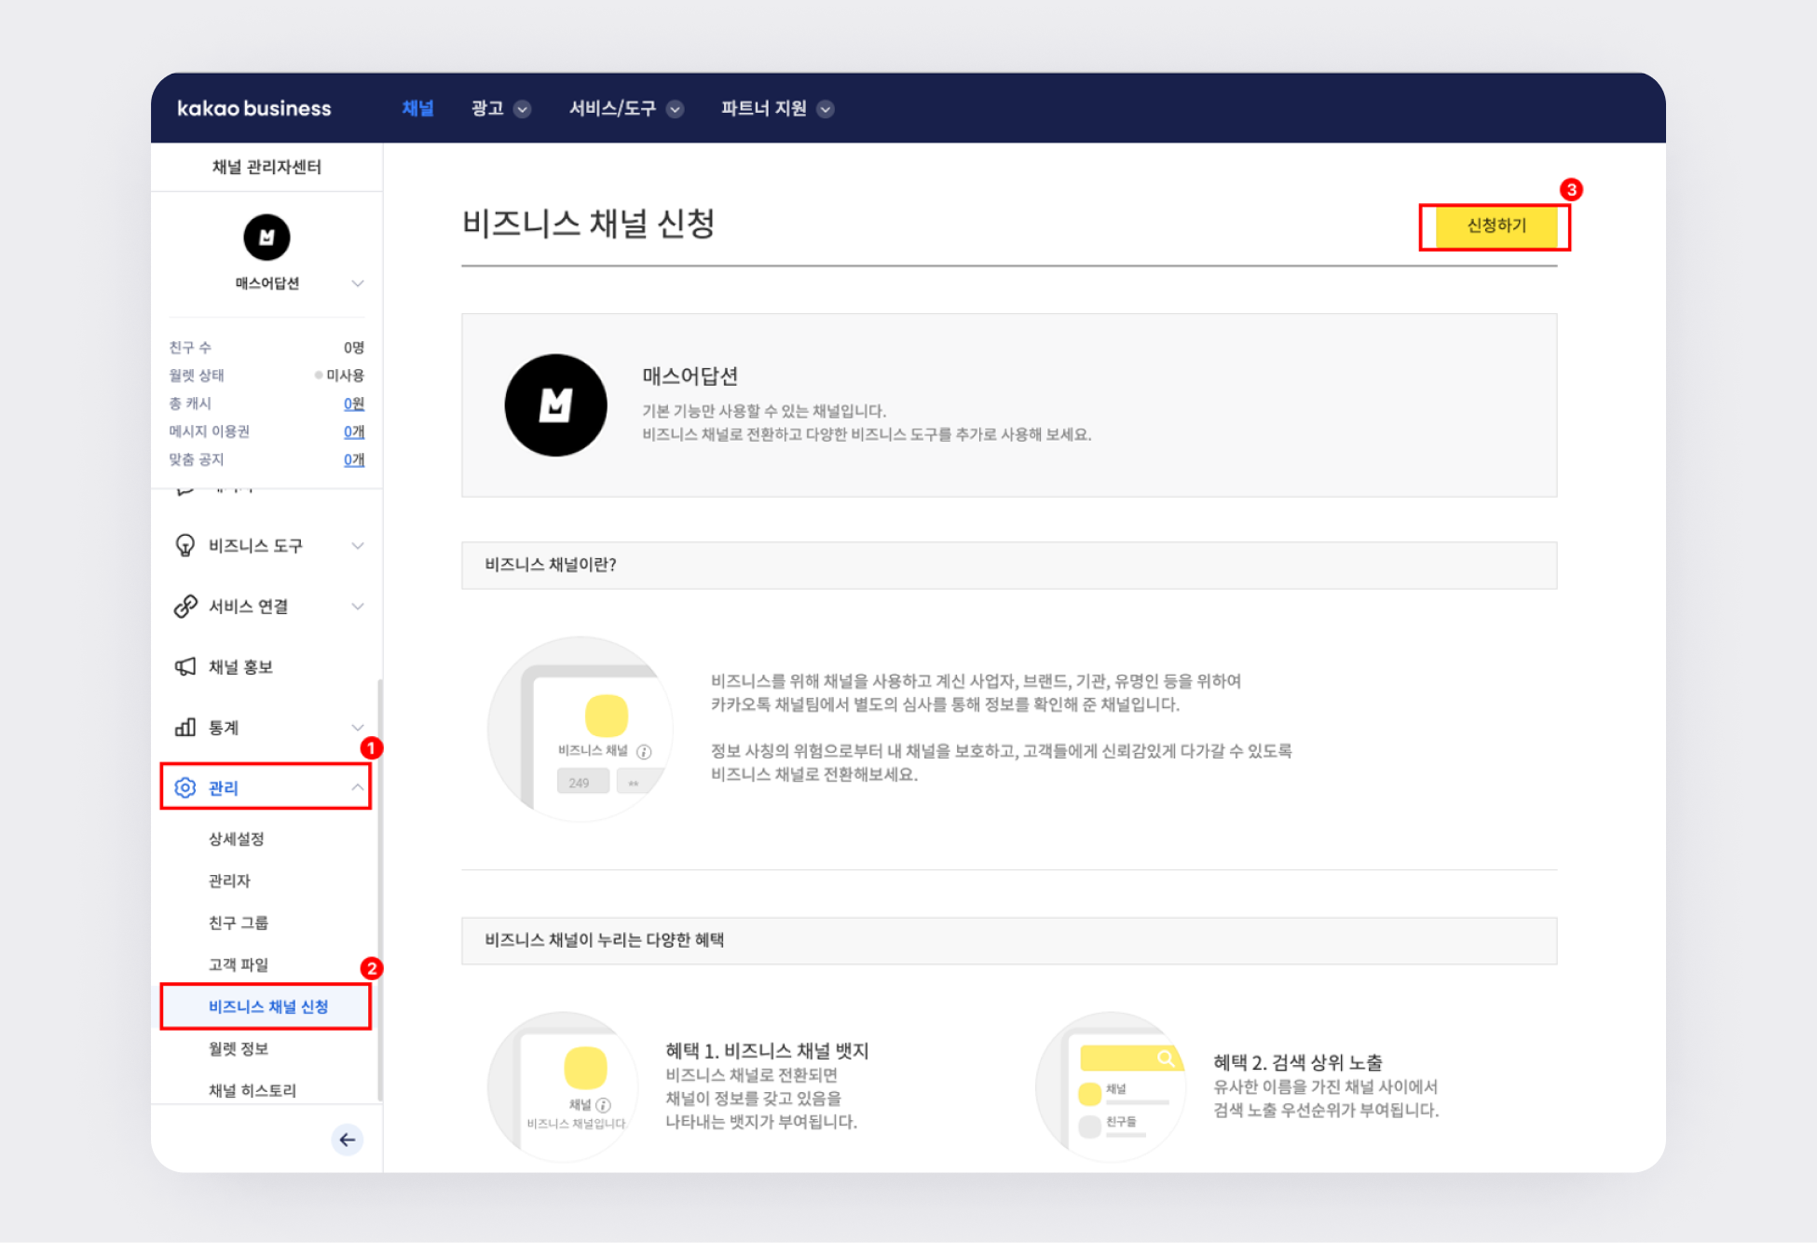Click the chain link 서비스 연결 icon
Image resolution: width=1817 pixels, height=1243 pixels.
click(185, 607)
